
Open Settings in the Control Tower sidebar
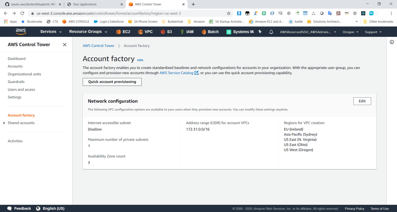[15, 97]
